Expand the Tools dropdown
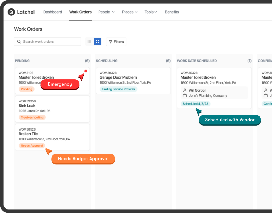The image size is (272, 213). click(x=151, y=12)
